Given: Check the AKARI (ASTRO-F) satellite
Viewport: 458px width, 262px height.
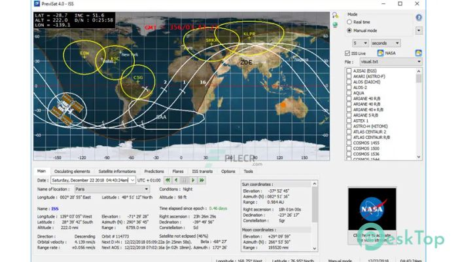Looking at the screenshot, I should [349, 77].
